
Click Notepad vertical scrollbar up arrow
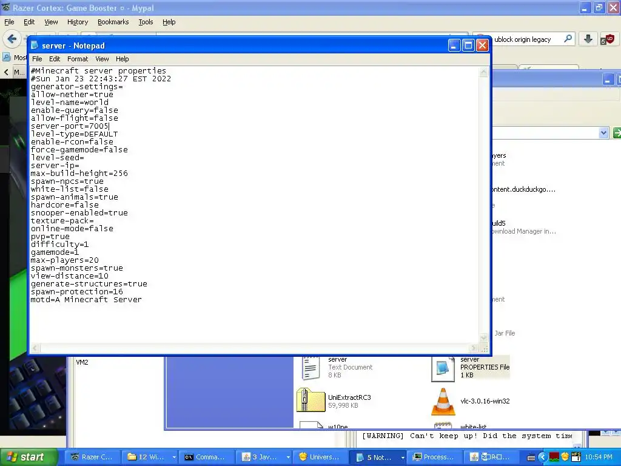click(x=483, y=72)
